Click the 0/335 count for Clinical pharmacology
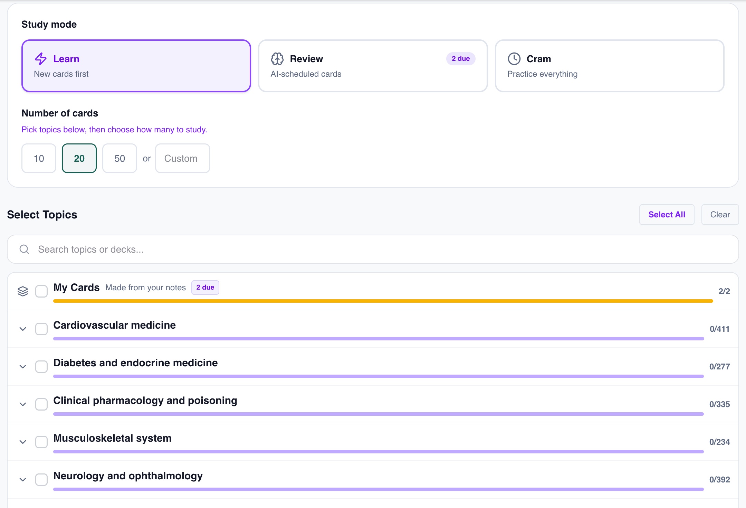Screen dimensions: 746x508 (720, 404)
